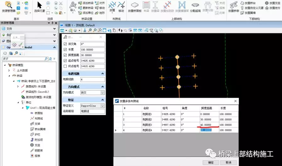Click 确定 in the dialog
This screenshot has width=282, height=166.
(x=211, y=163)
